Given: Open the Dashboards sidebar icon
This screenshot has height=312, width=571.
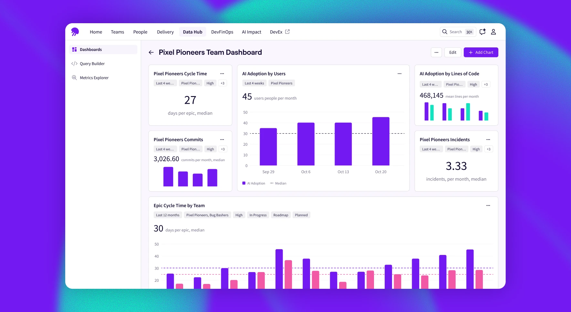Looking at the screenshot, I should tap(75, 49).
